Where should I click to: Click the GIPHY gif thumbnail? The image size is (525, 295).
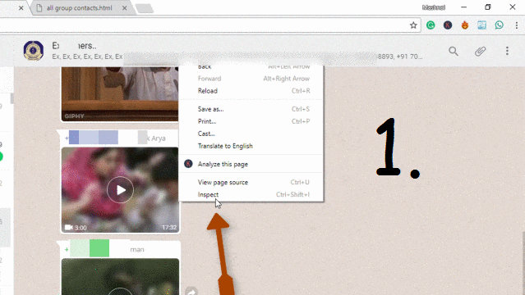pos(120,94)
